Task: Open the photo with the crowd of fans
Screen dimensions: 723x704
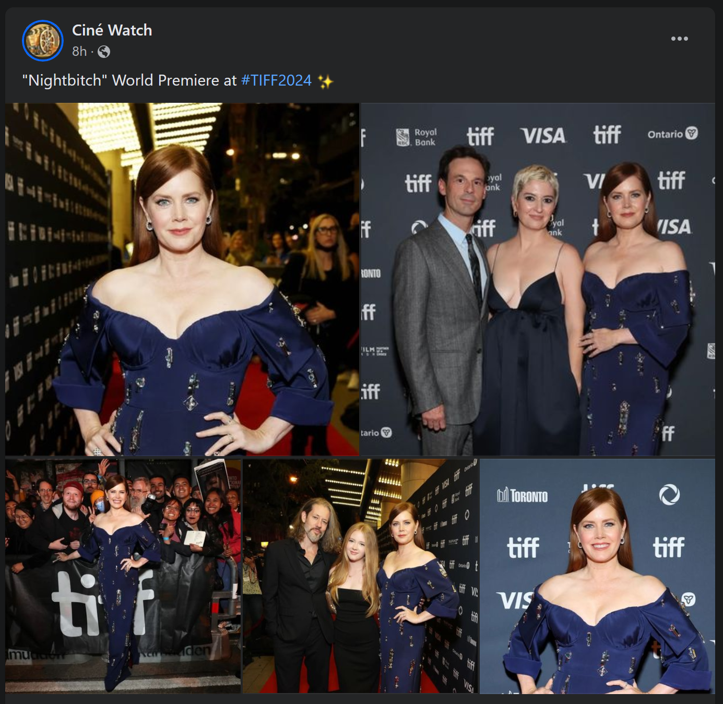Action: [123, 576]
